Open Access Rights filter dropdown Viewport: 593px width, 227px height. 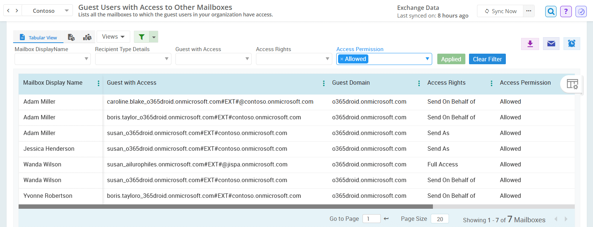coord(294,59)
